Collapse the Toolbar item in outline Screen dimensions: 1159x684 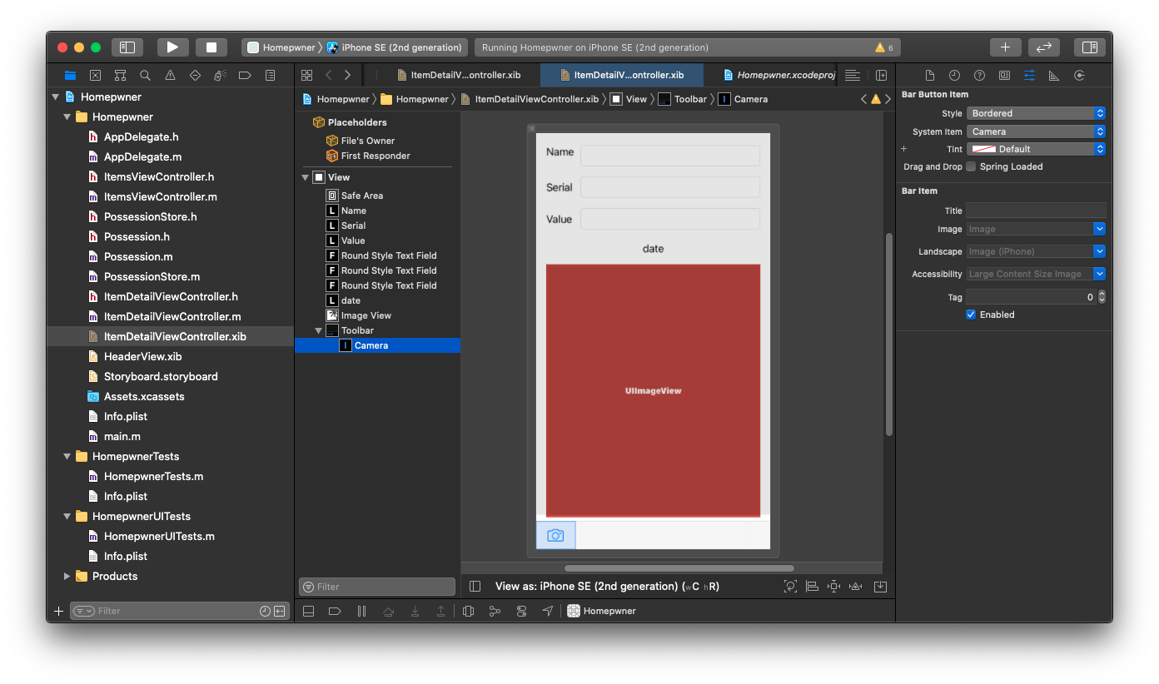coord(318,330)
